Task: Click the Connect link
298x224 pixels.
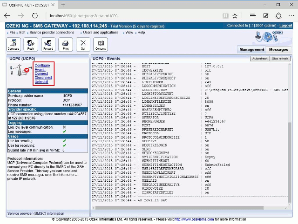Action: click(x=41, y=73)
